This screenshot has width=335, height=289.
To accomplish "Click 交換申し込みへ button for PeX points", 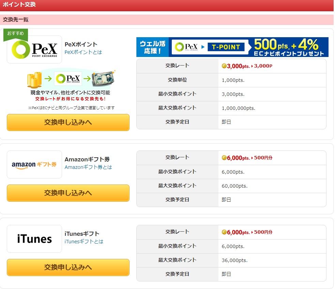I will pyautogui.click(x=68, y=122).
